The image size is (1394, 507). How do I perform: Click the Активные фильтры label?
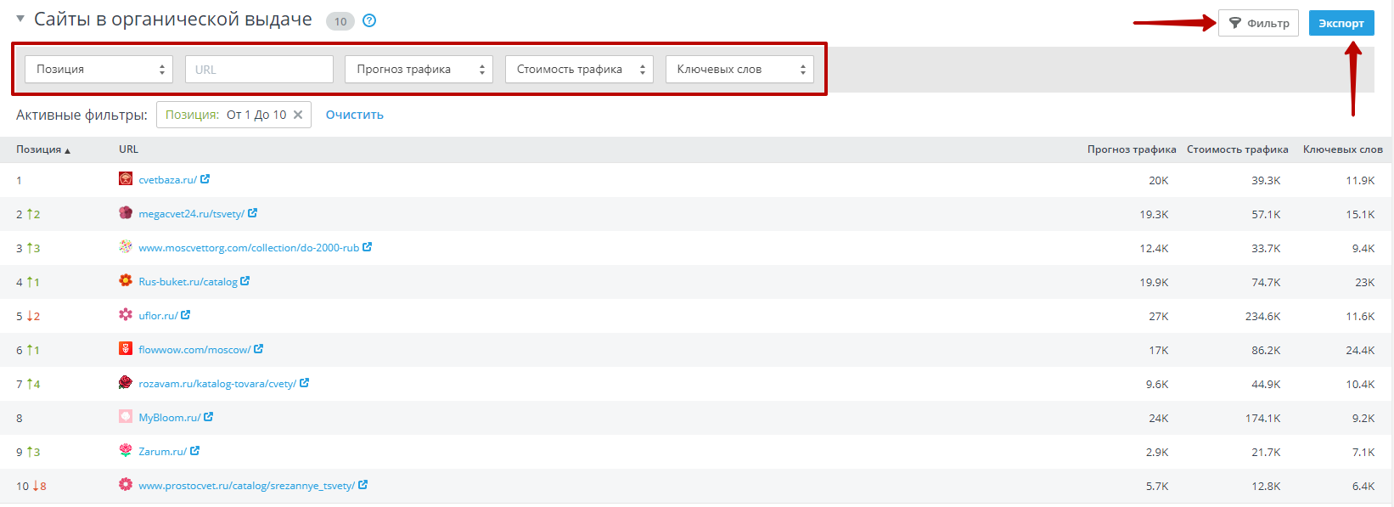pos(82,115)
